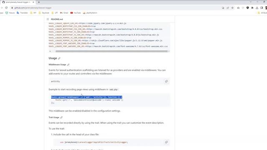
Task: Click the highlighted Route::group code line
Action: pos(87,97)
